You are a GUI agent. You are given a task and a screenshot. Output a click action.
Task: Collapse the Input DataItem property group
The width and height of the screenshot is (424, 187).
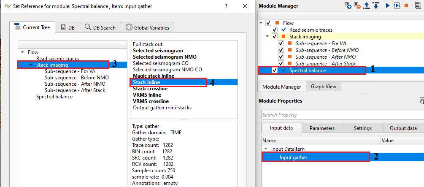coord(265,149)
